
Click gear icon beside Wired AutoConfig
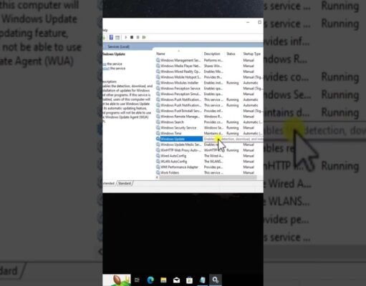(158, 156)
